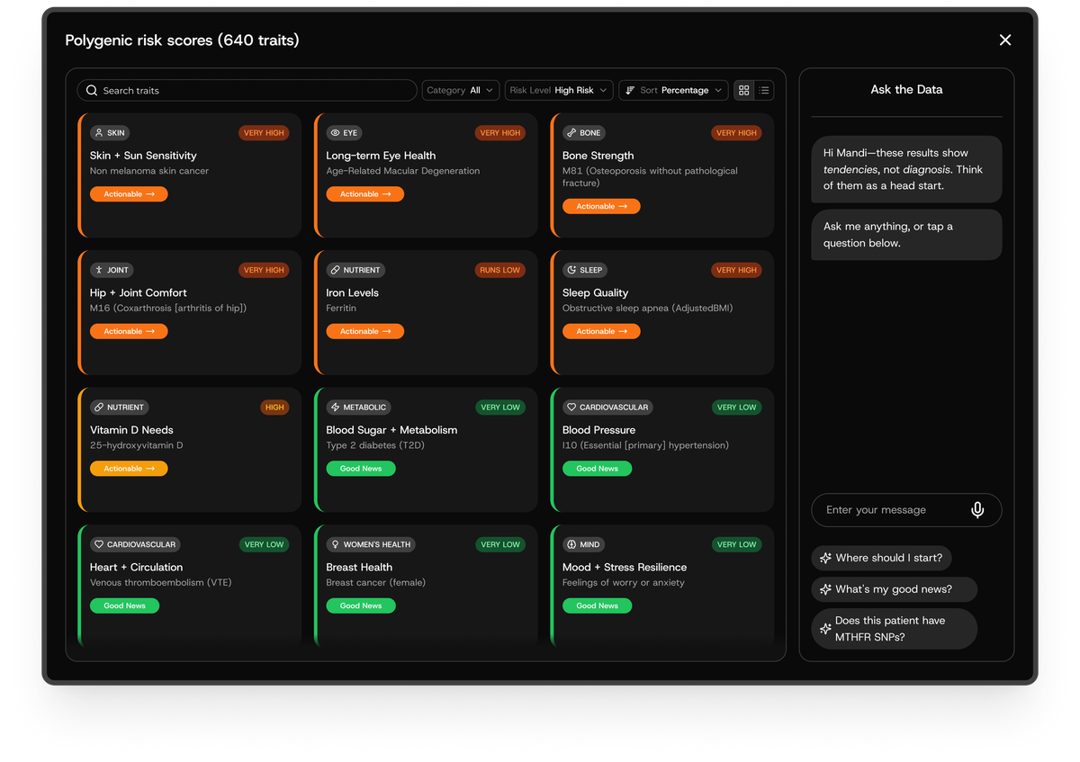Screen dimensions: 1080x762
Task: Click the sort order icon
Action: pos(630,90)
